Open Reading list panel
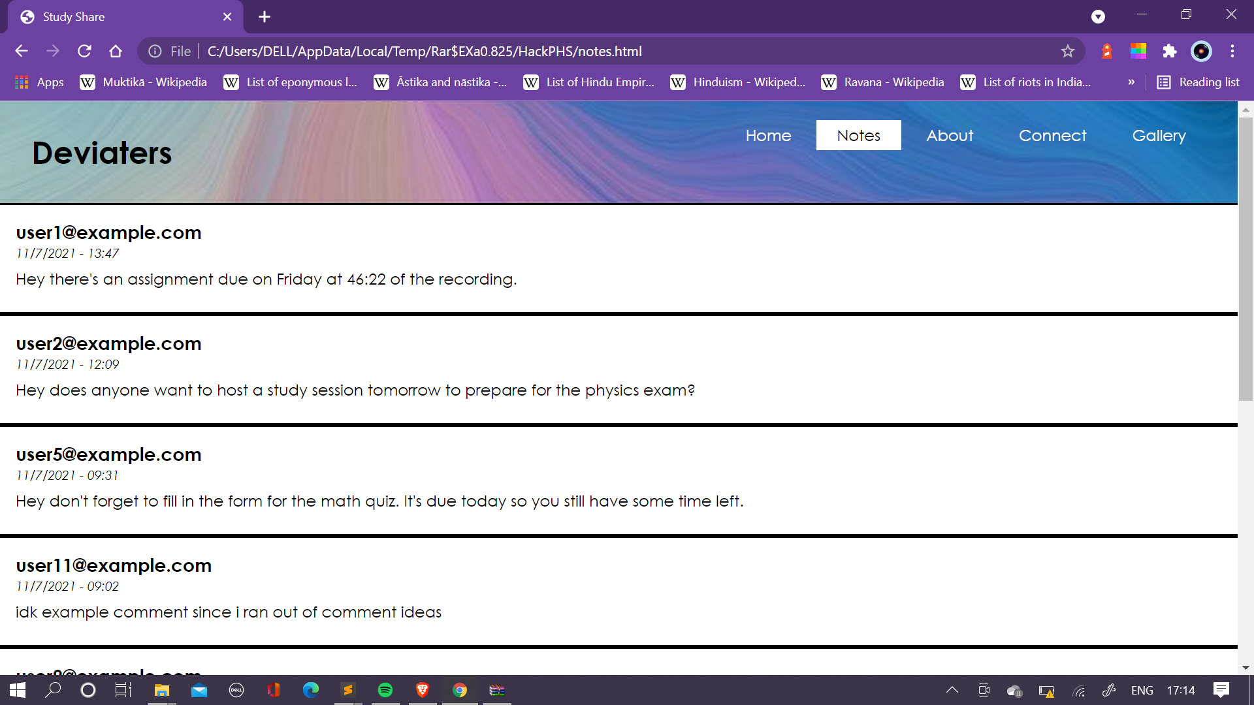This screenshot has width=1254, height=705. (1198, 82)
